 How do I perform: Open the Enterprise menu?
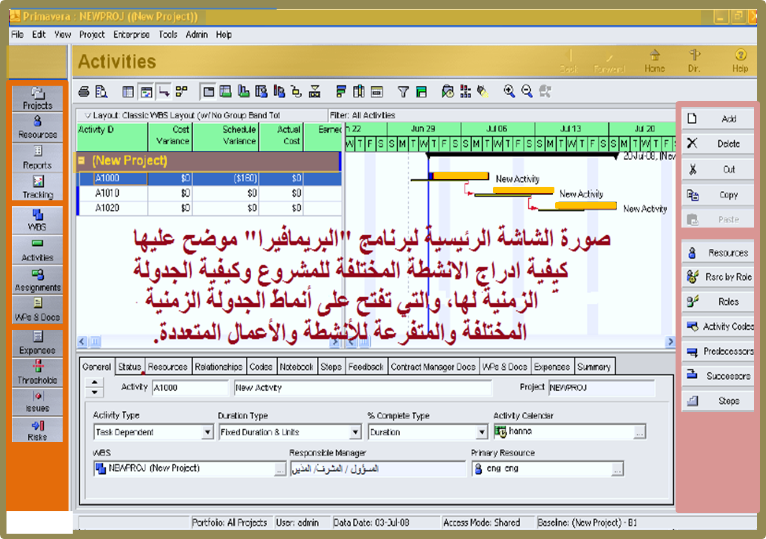tap(131, 35)
